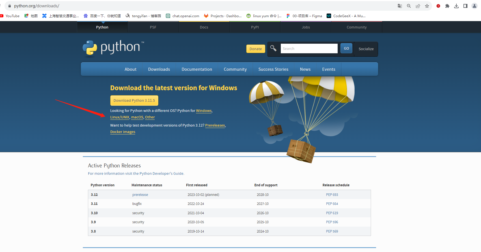Open the PEP 596 link
Screen dimensions: 481x252
click(x=332, y=222)
